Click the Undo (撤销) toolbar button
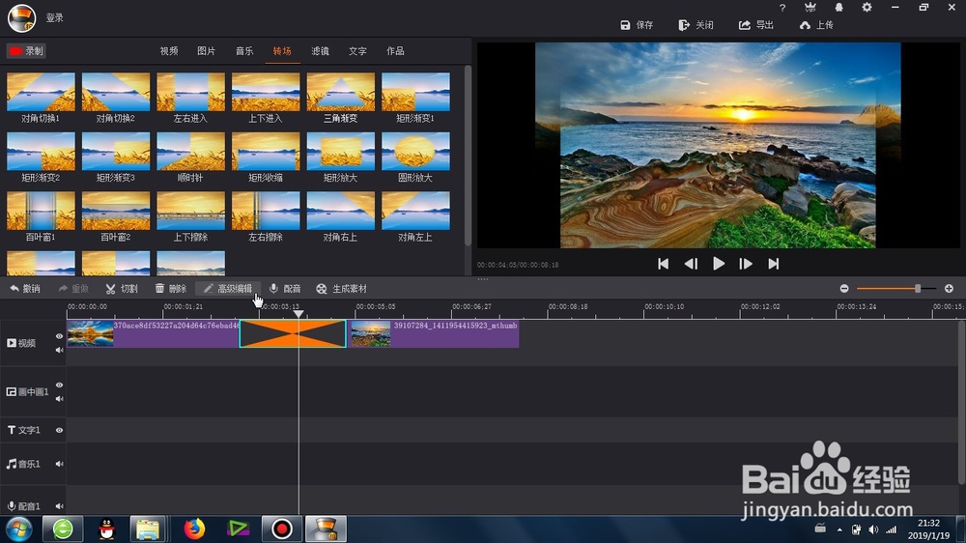 pyautogui.click(x=25, y=289)
